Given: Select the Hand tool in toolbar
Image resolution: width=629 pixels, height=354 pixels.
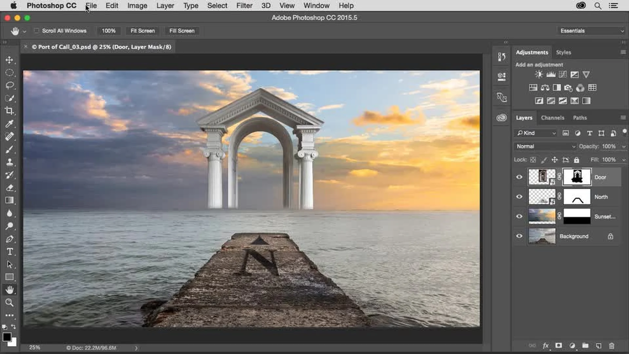Looking at the screenshot, I should click(x=9, y=290).
